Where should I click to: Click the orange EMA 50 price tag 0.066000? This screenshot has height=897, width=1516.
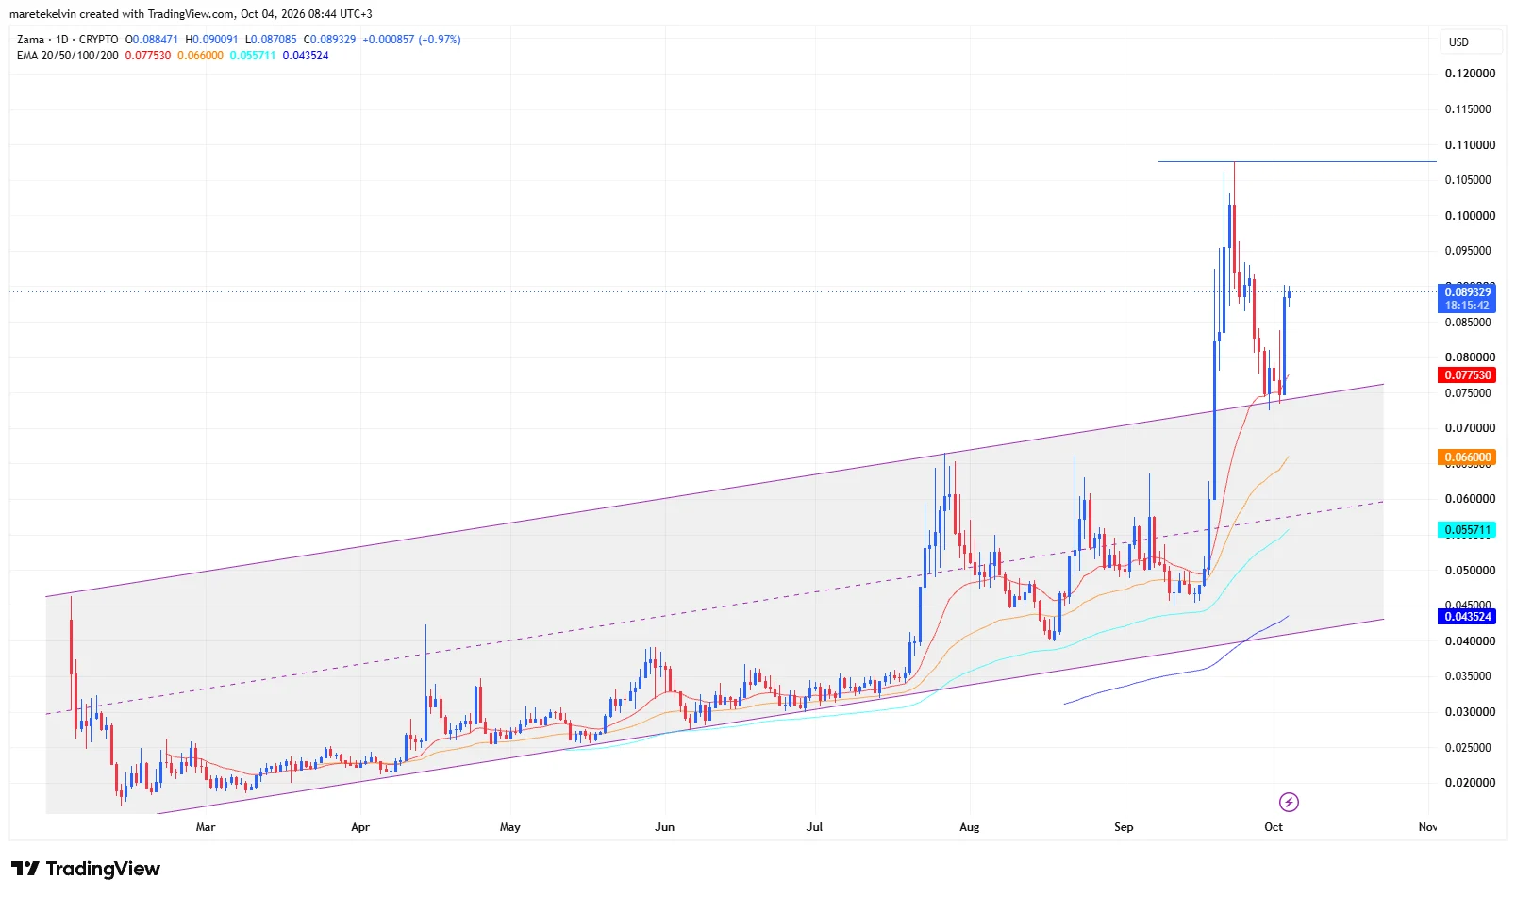pyautogui.click(x=1467, y=457)
